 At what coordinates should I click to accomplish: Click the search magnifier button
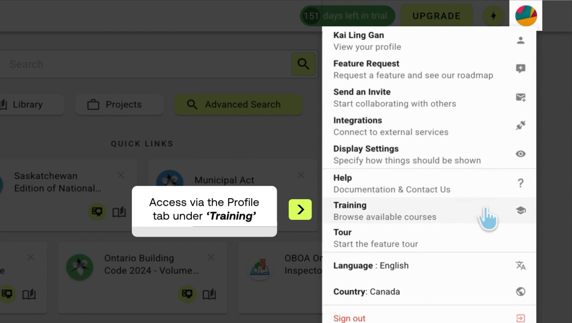[303, 64]
